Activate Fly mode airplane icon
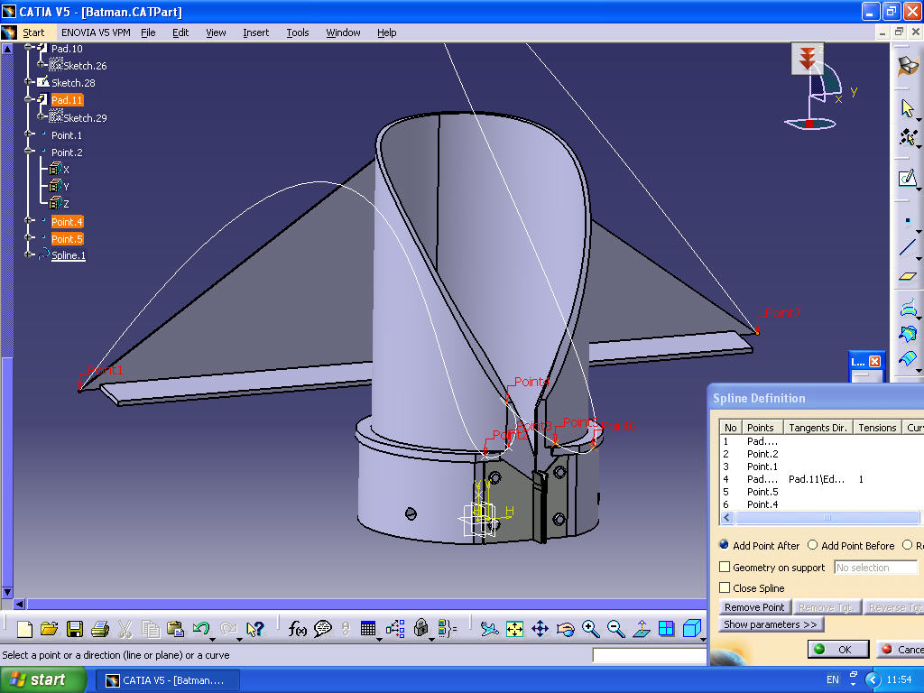This screenshot has width=924, height=693. click(489, 629)
